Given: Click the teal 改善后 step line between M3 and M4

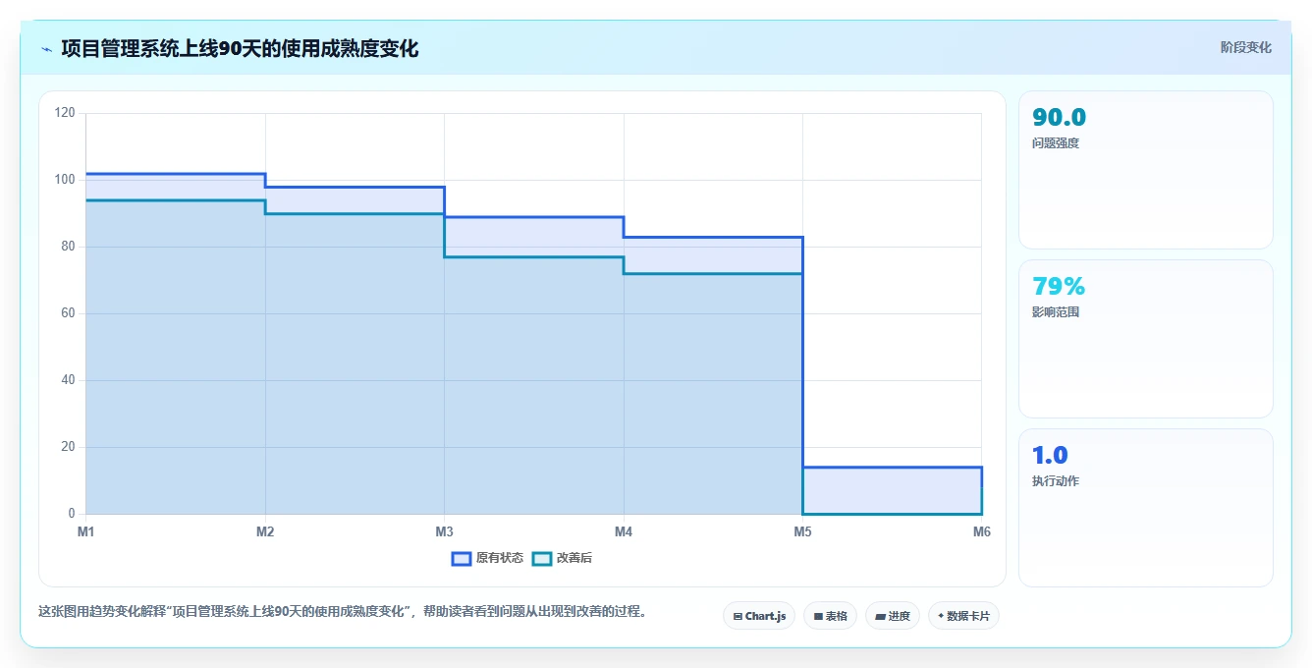Looking at the screenshot, I should pos(533,256).
